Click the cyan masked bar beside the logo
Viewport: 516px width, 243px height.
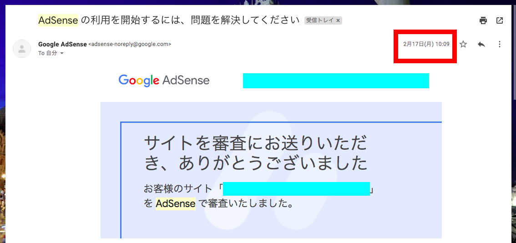336,81
